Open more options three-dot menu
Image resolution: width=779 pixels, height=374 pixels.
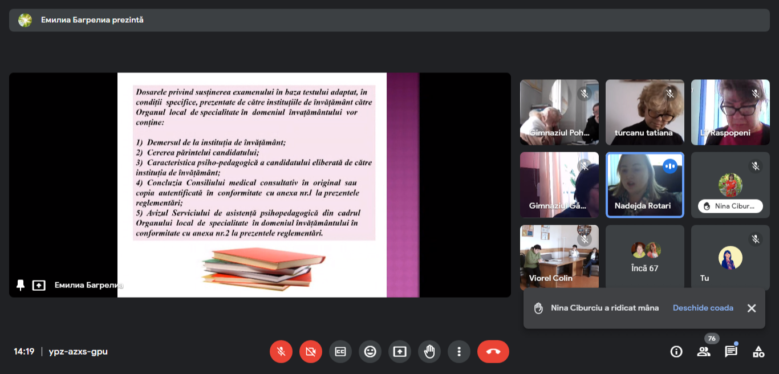[459, 352]
